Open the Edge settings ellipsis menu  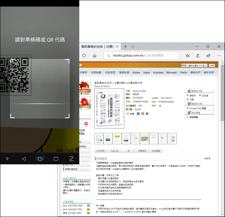pyautogui.click(x=219, y=56)
